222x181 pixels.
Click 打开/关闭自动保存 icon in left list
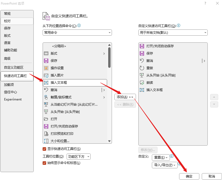coord(46,126)
